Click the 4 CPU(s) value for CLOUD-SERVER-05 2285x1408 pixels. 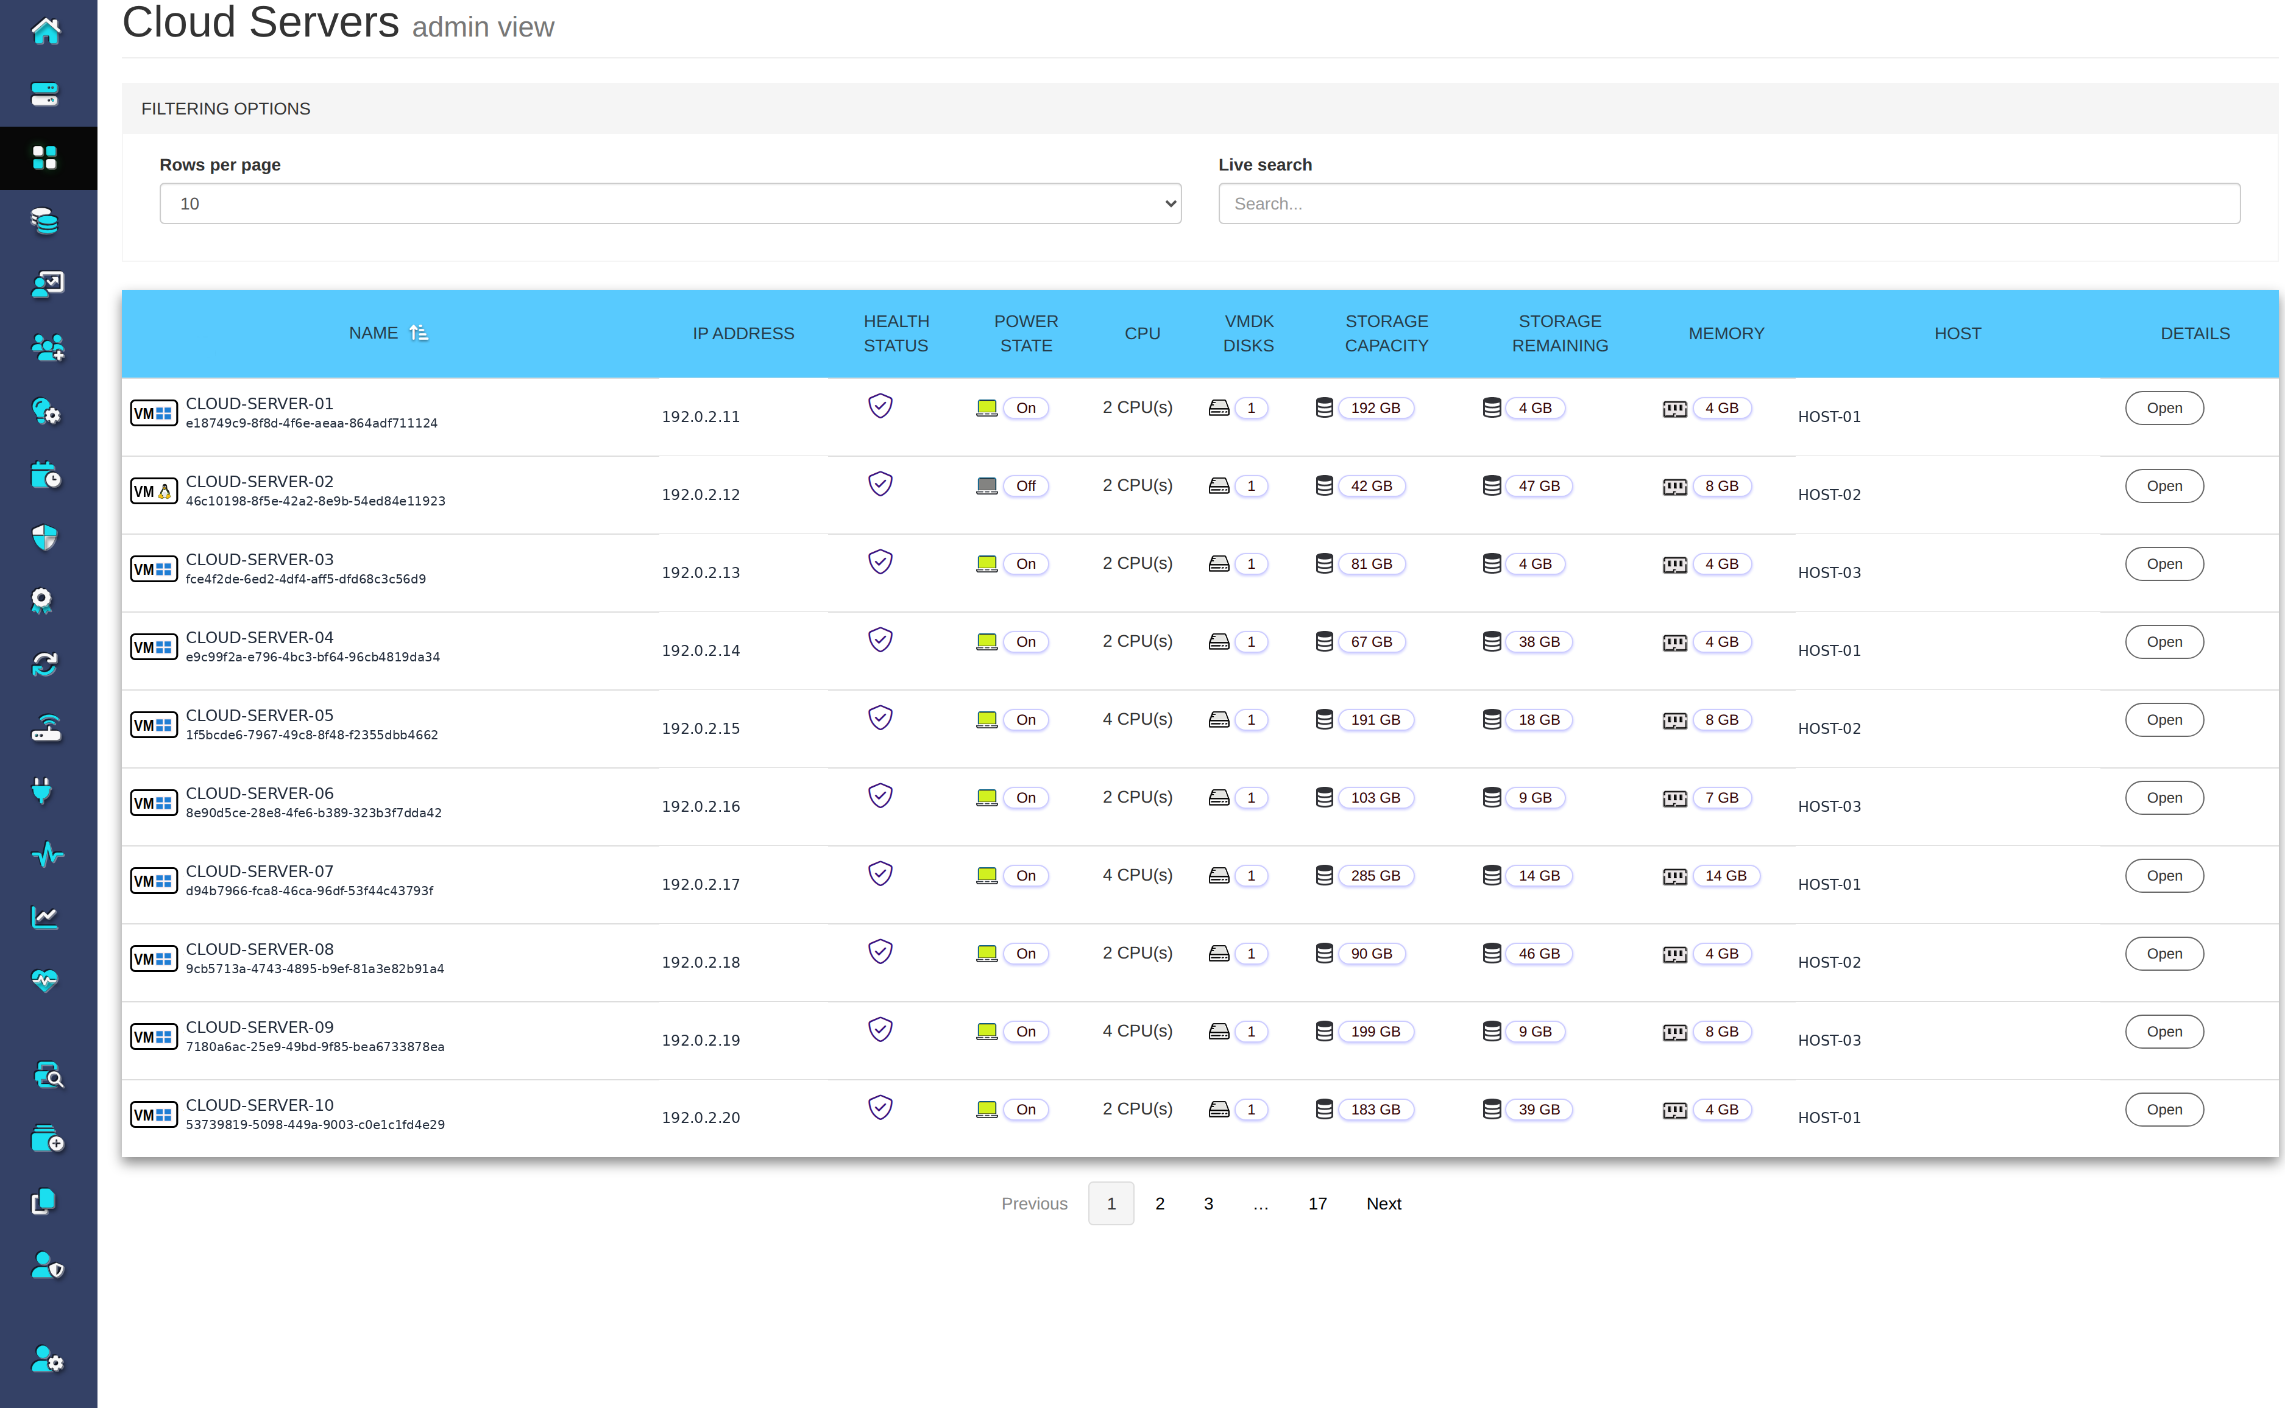click(x=1138, y=719)
